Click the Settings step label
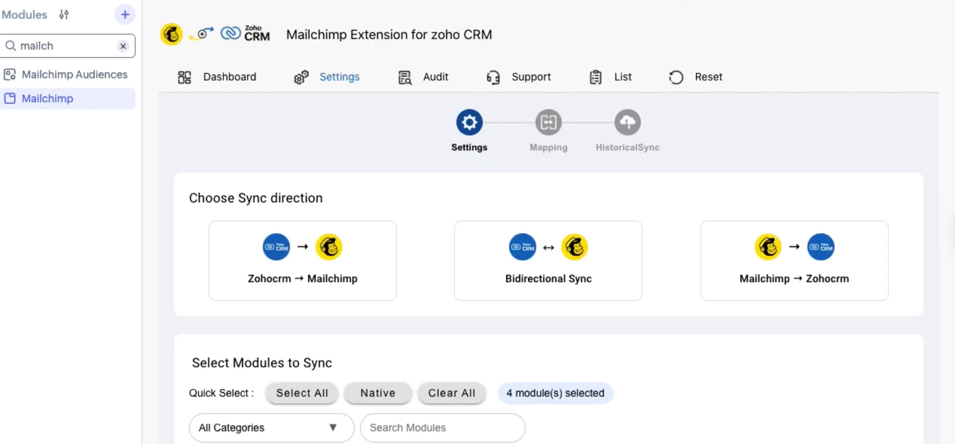Viewport: 955px width, 444px height. point(470,148)
